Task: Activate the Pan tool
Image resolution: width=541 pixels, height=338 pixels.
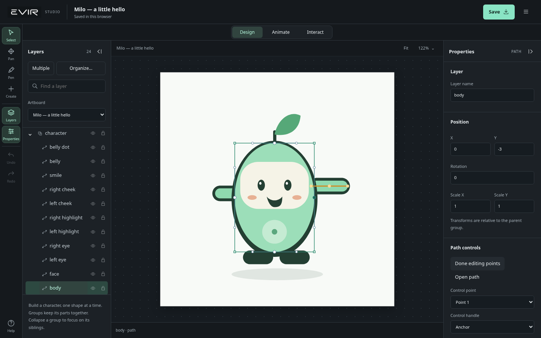Action: coord(11,54)
